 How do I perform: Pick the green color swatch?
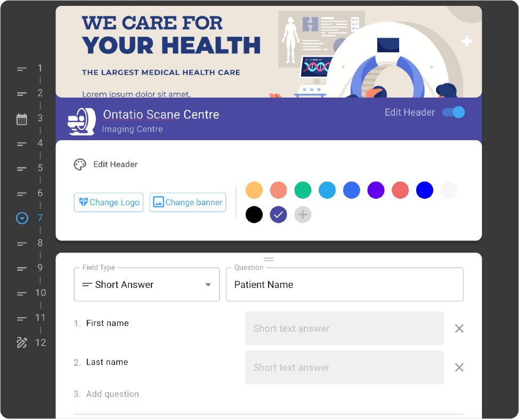pyautogui.click(x=303, y=190)
